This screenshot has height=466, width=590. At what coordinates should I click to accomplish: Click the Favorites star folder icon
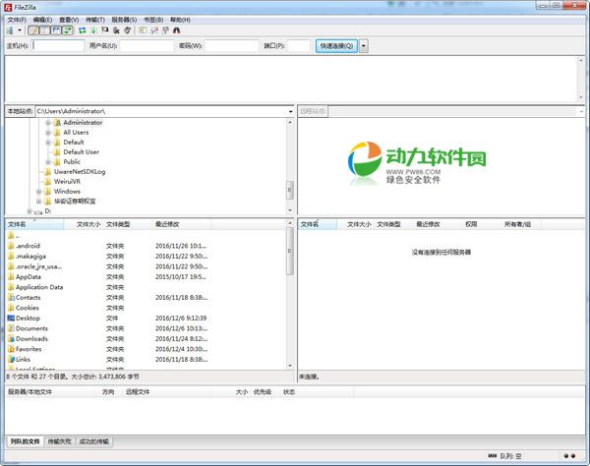point(11,349)
